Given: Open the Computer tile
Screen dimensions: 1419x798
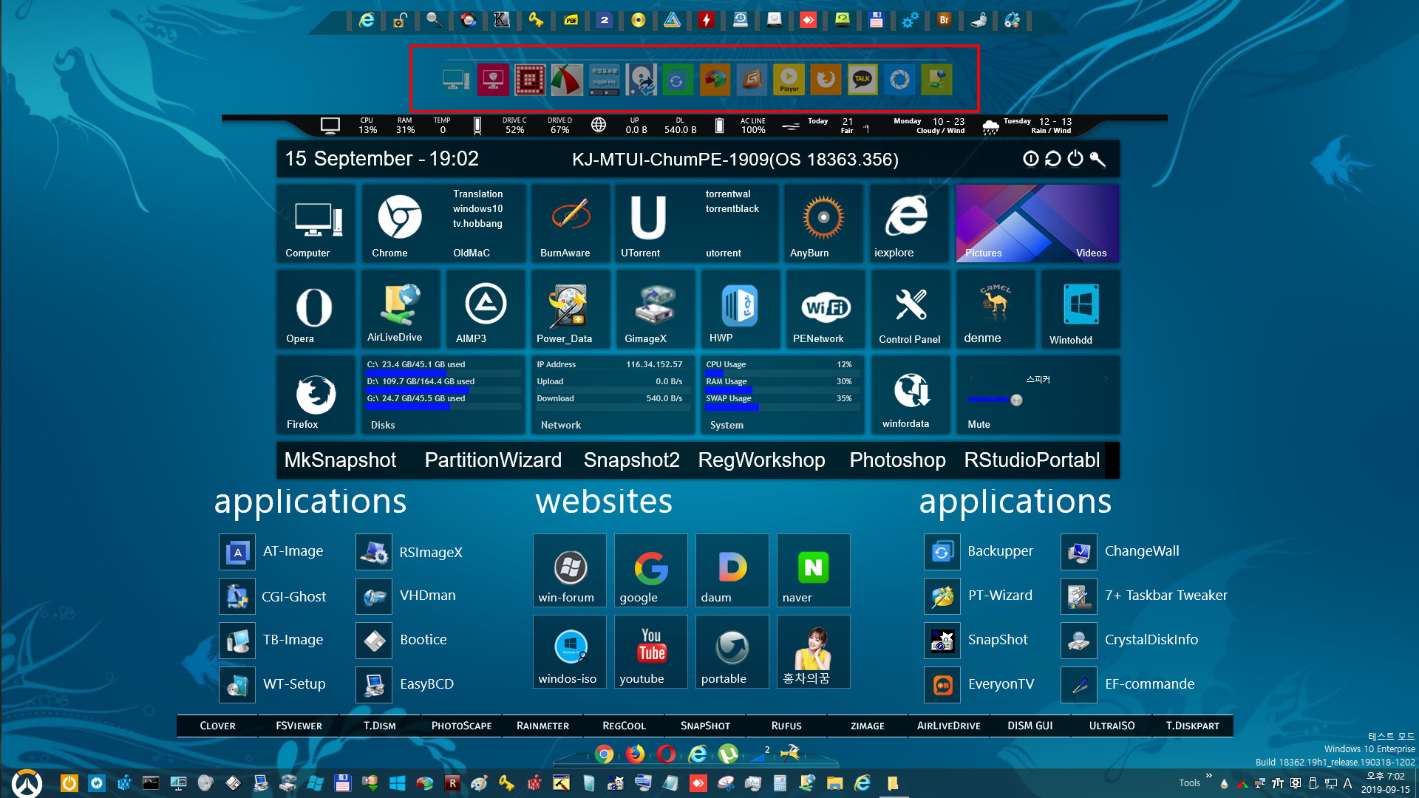Looking at the screenshot, I should pos(316,223).
